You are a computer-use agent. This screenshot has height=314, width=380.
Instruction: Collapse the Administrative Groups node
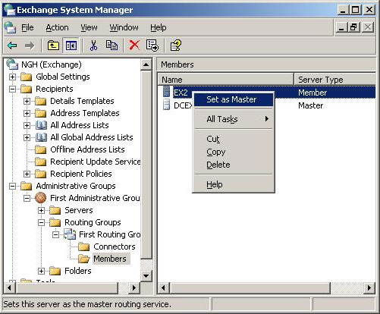point(12,186)
